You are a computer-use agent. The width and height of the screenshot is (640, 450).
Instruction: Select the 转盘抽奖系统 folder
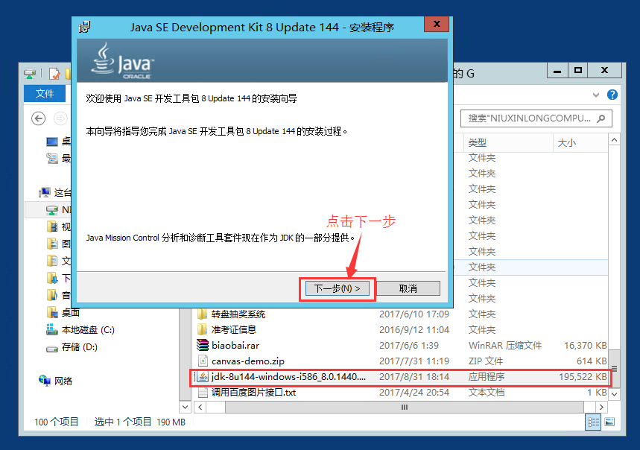point(238,314)
